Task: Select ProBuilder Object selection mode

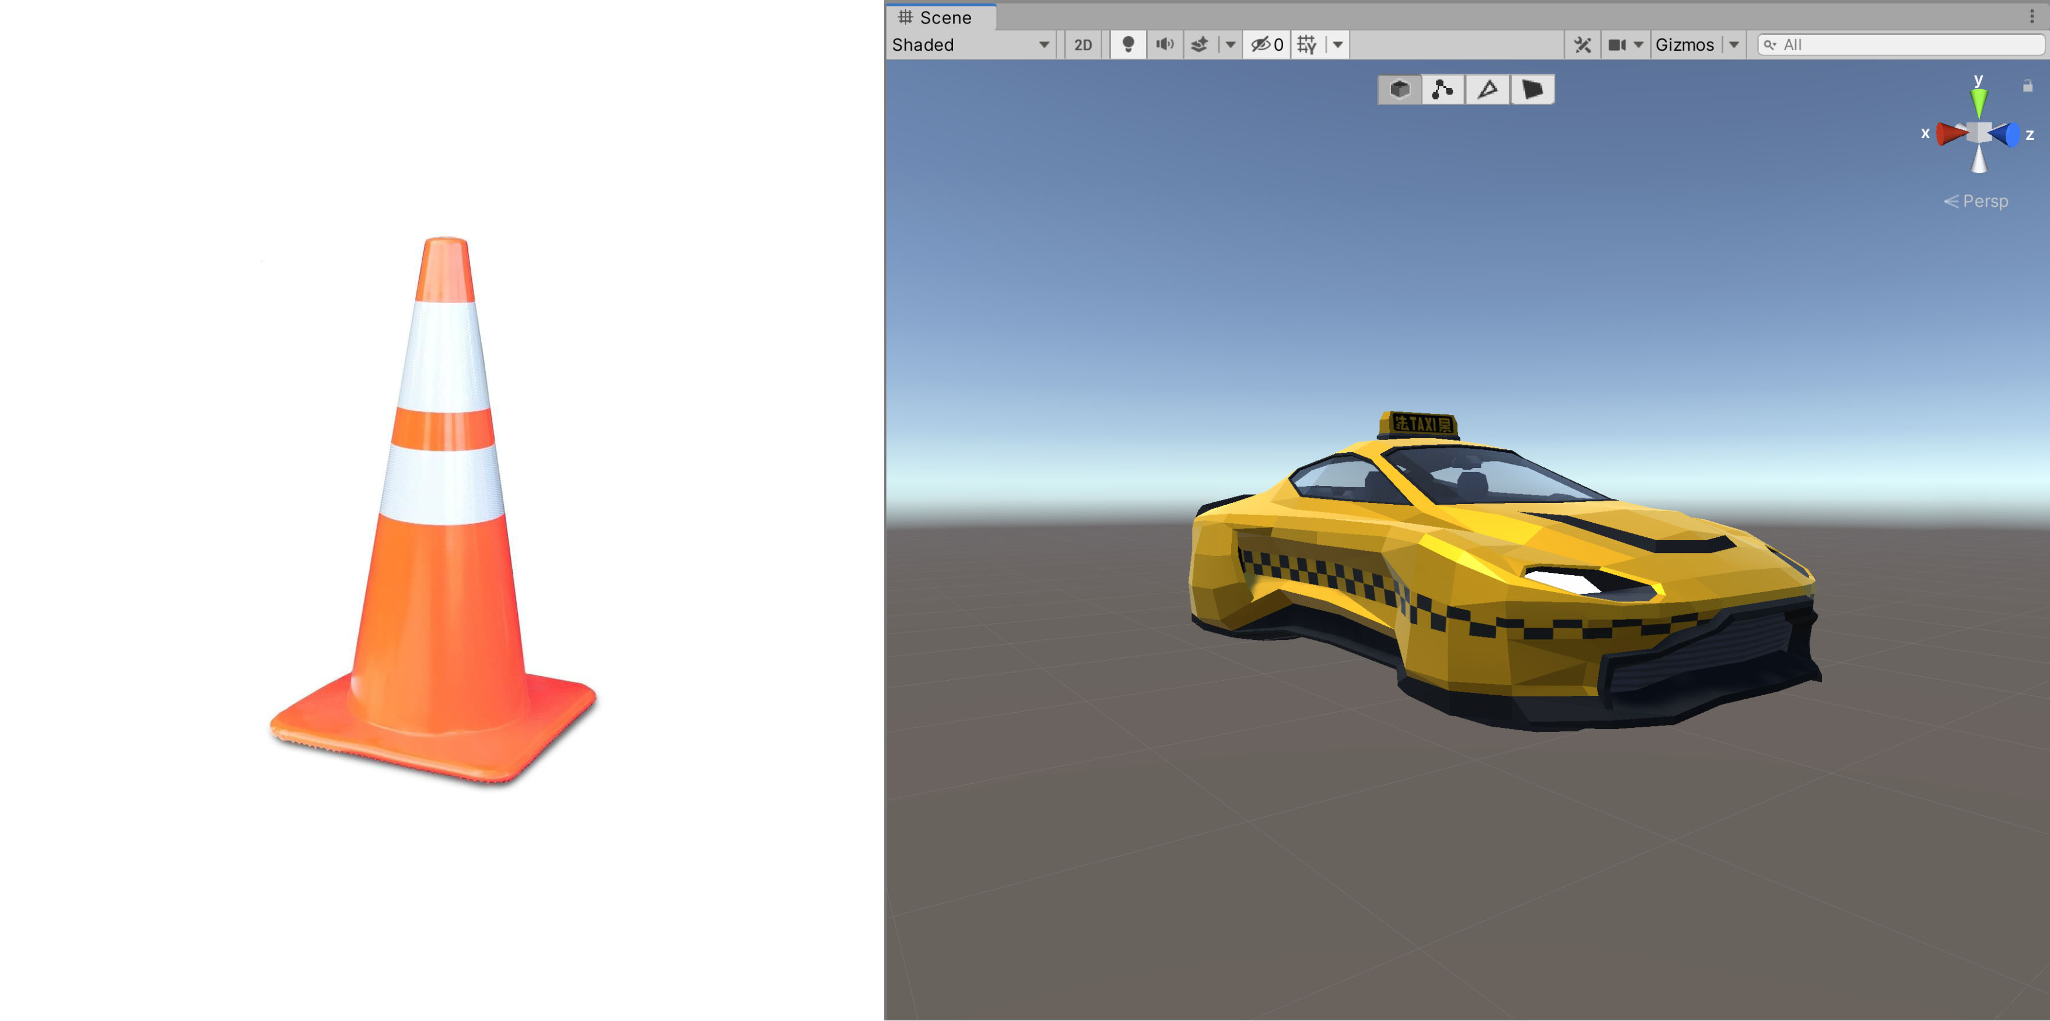Action: pos(1400,89)
